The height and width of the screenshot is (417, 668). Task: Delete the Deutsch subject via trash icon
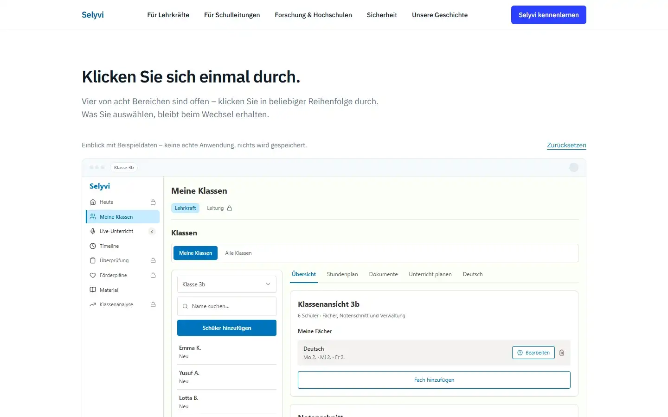tap(562, 353)
